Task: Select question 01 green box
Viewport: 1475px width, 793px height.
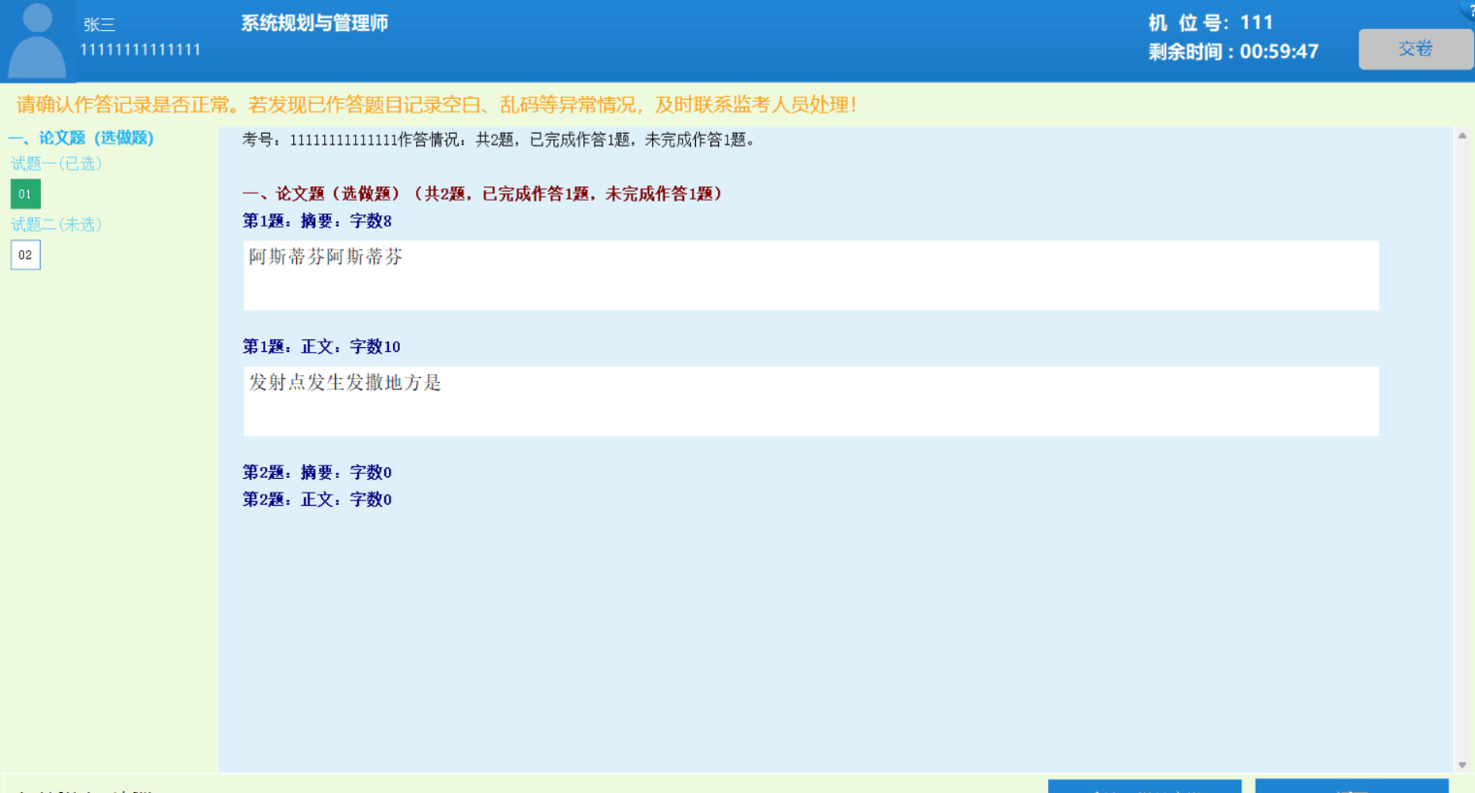Action: pos(25,194)
